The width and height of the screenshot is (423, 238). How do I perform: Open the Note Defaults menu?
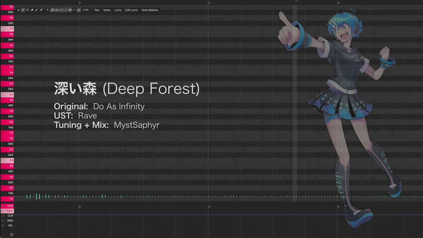(150, 10)
